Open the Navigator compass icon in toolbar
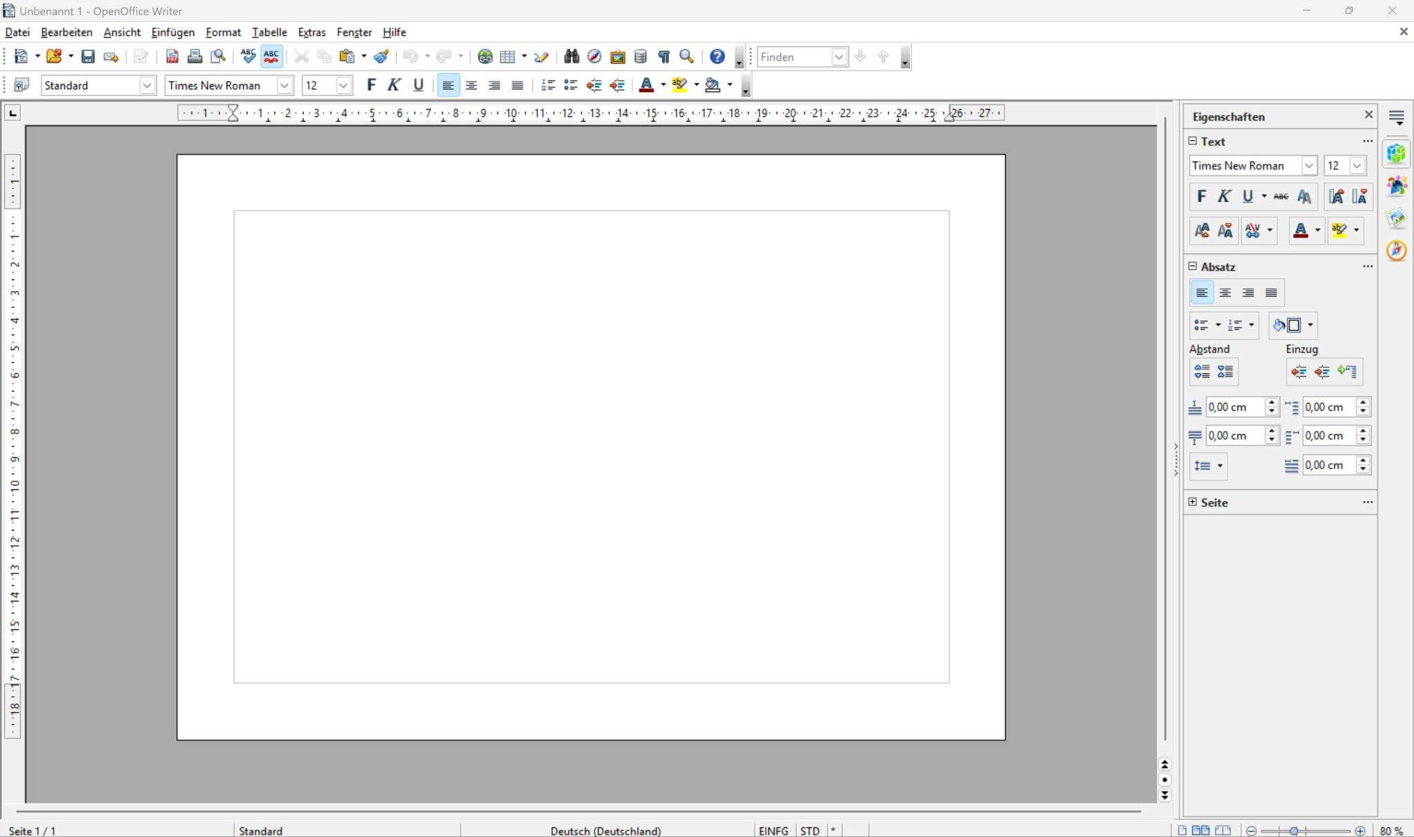The height and width of the screenshot is (837, 1414). click(594, 57)
